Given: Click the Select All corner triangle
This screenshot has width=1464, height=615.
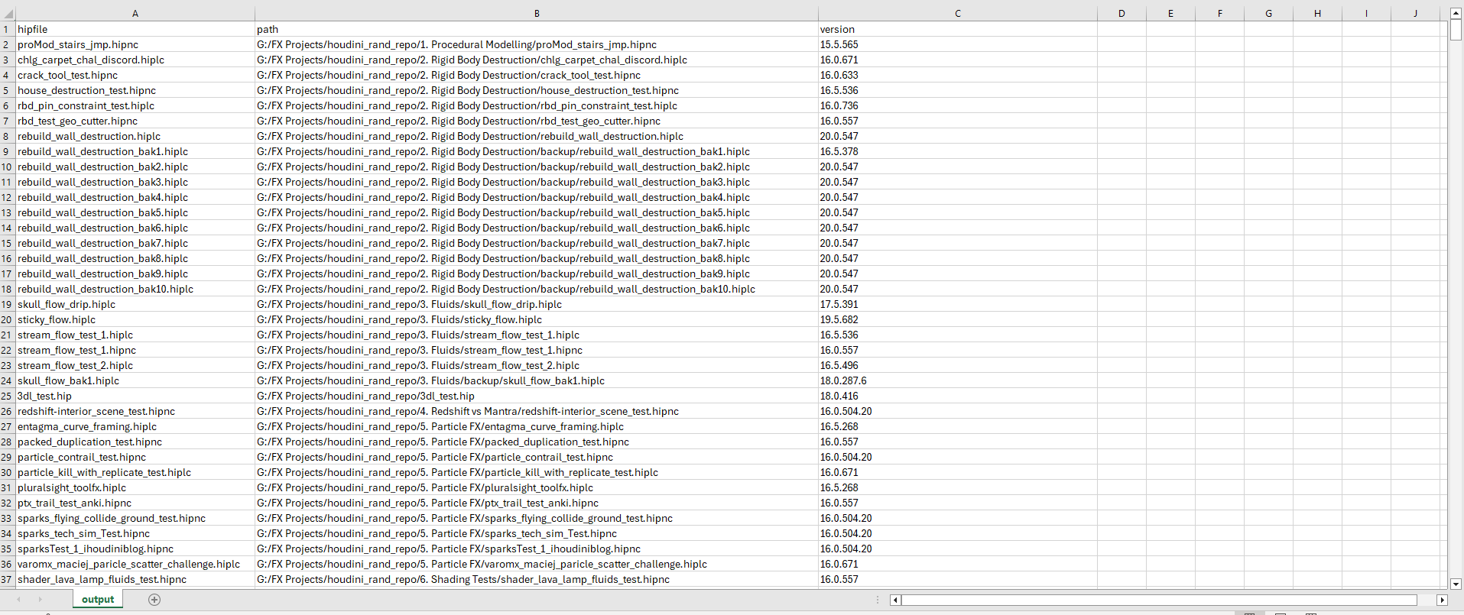Looking at the screenshot, I should tap(8, 14).
